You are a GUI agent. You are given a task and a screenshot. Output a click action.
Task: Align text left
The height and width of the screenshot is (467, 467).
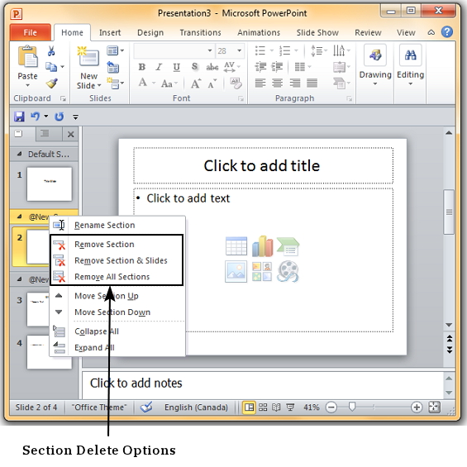(x=260, y=83)
